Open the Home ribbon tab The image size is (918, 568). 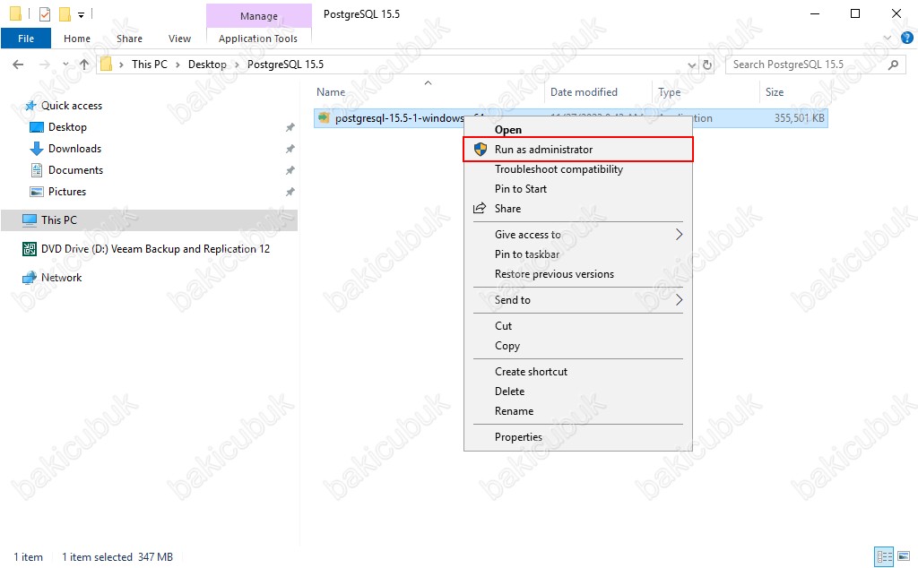pos(77,39)
